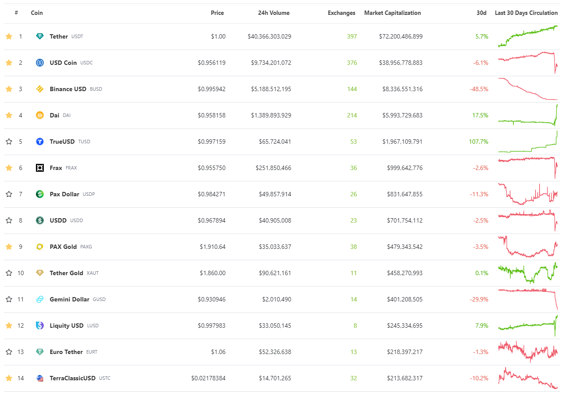The image size is (565, 393).
Task: View Tether 30-day circulation sparkline
Action: coord(528,36)
